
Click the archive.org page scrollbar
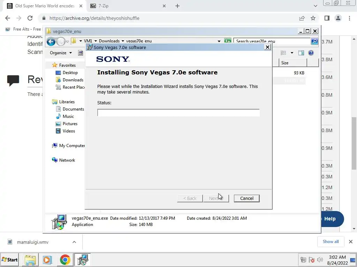coord(354,144)
